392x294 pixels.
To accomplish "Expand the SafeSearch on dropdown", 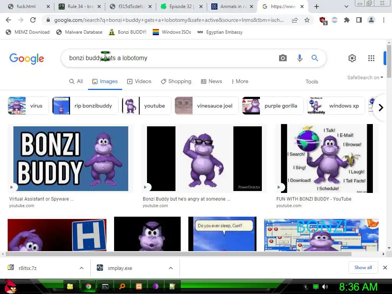I will click(x=365, y=77).
